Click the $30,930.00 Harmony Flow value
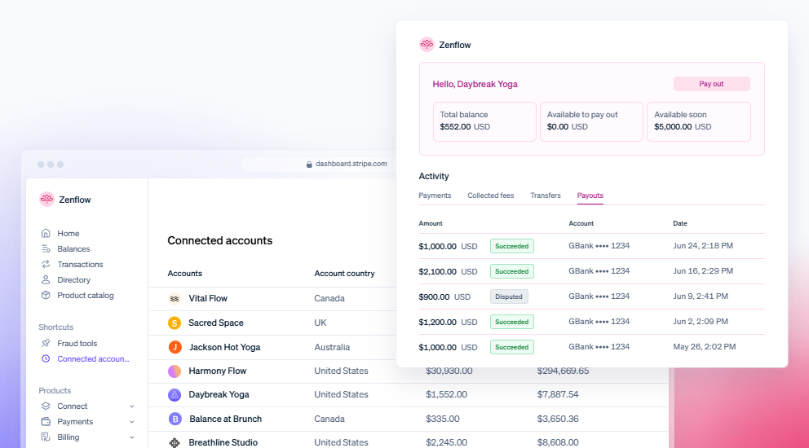Screen dimensions: 809x448 point(449,371)
